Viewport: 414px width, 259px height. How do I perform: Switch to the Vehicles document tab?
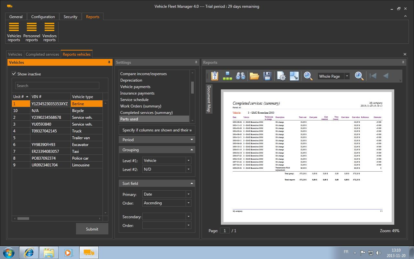(15, 54)
